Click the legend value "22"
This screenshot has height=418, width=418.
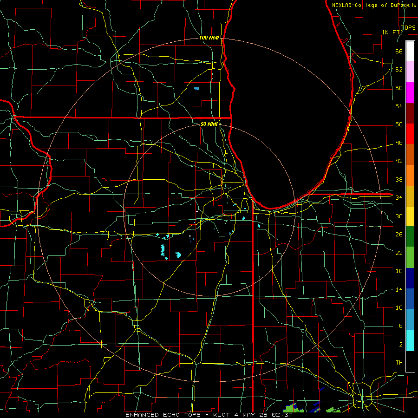click(399, 253)
